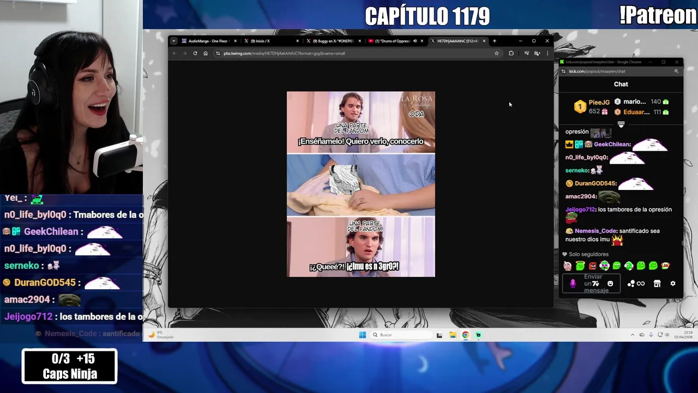Open Google Chrome from the taskbar
This screenshot has height=393, width=698.
466,335
